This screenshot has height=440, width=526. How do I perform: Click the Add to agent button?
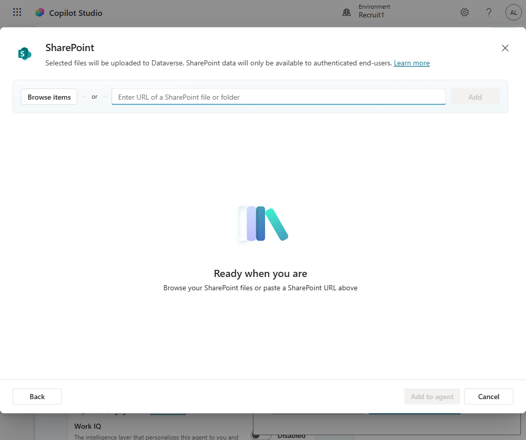point(432,397)
